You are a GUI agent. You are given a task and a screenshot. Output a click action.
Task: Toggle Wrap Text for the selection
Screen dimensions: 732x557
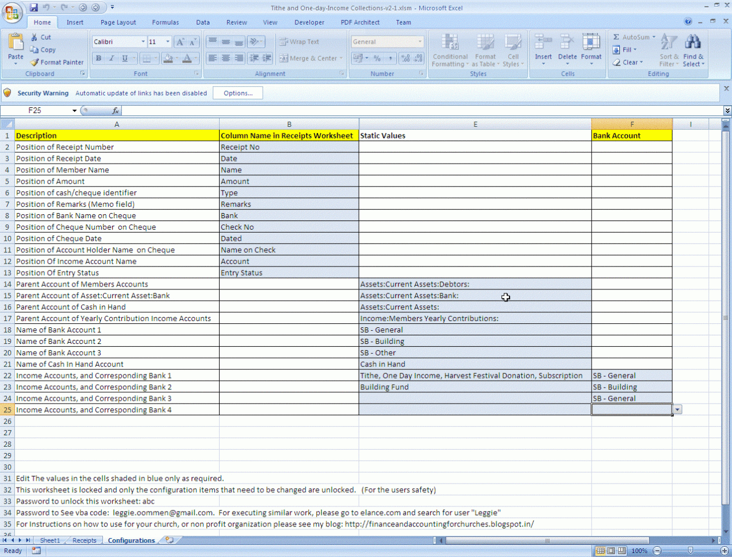(298, 42)
